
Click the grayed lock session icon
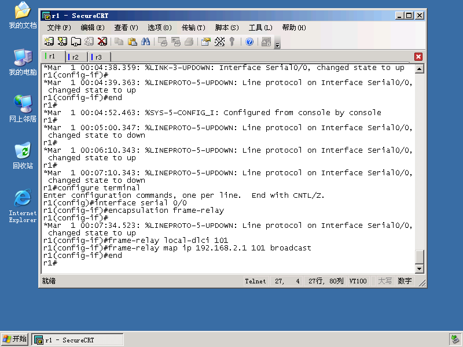(x=266, y=42)
